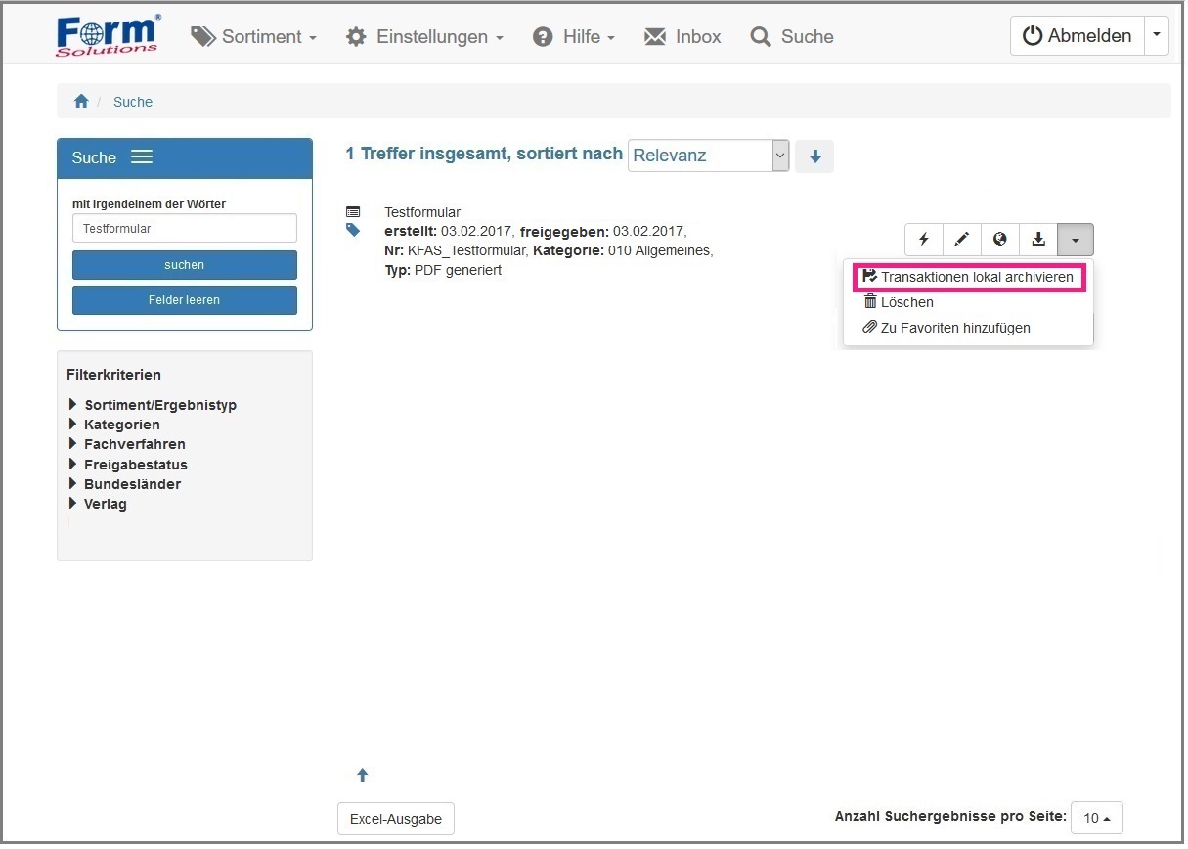Expand the Freigabestatus filter
Screen dimensions: 1188x849
[128, 465]
